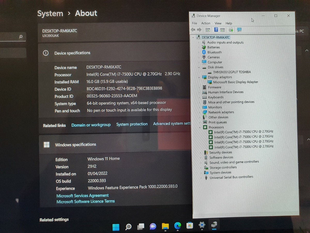Screen dimensions: 310x233
Task: Select the Bluetooth category icon
Action: pos(204,52)
